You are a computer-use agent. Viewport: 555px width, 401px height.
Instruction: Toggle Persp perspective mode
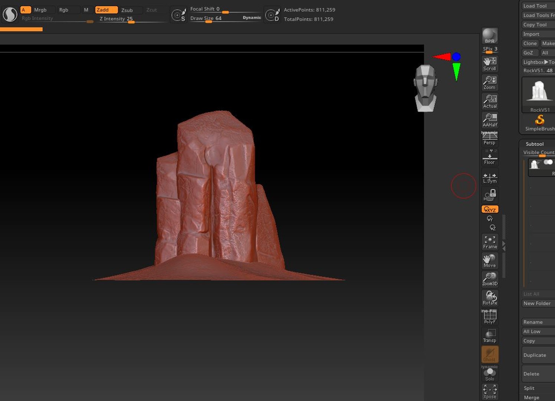click(490, 138)
